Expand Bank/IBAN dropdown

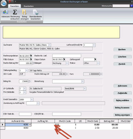click(85, 88)
